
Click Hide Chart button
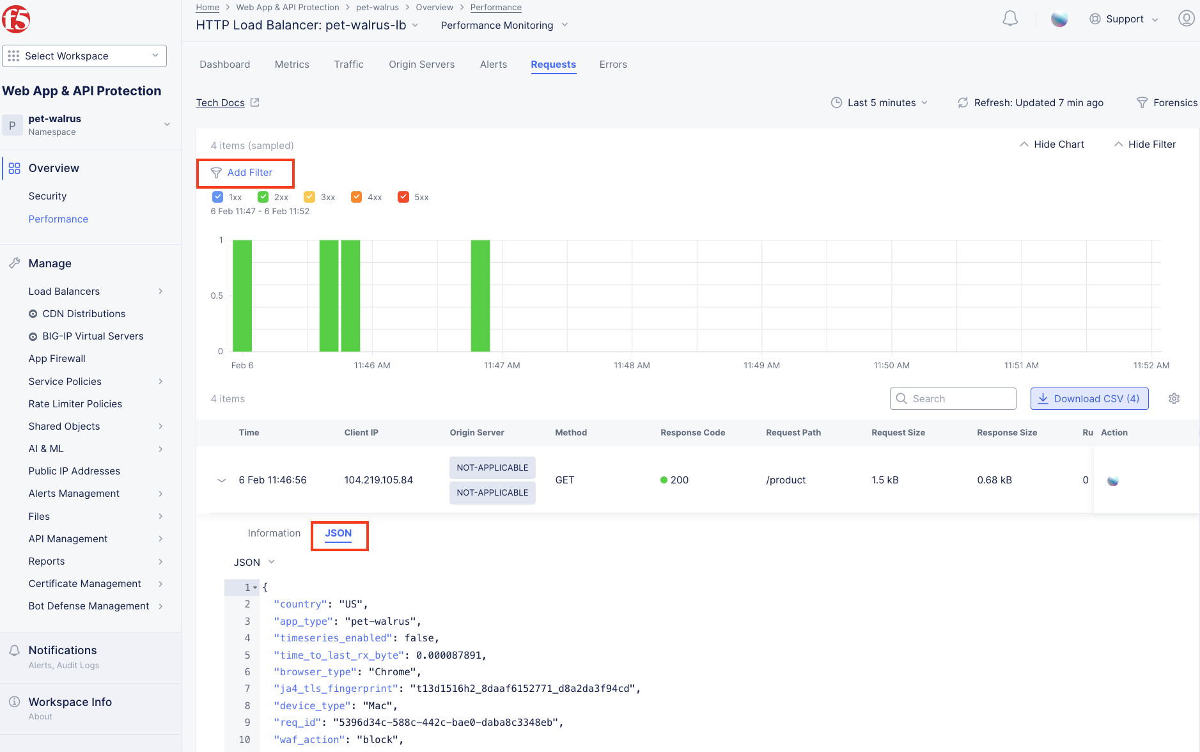(x=1052, y=145)
